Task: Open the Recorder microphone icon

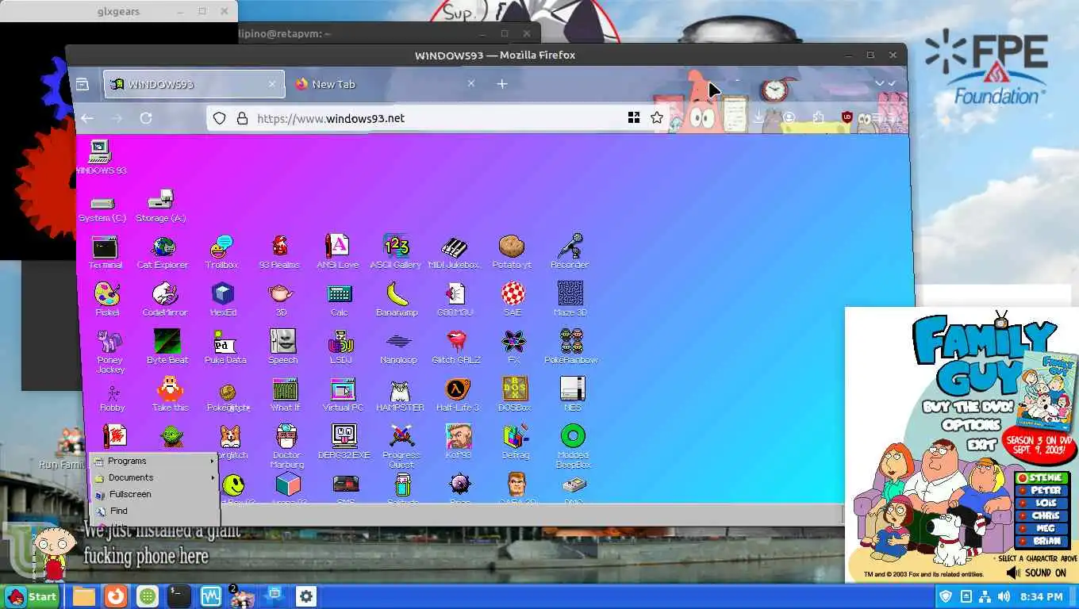Action: 570,253
